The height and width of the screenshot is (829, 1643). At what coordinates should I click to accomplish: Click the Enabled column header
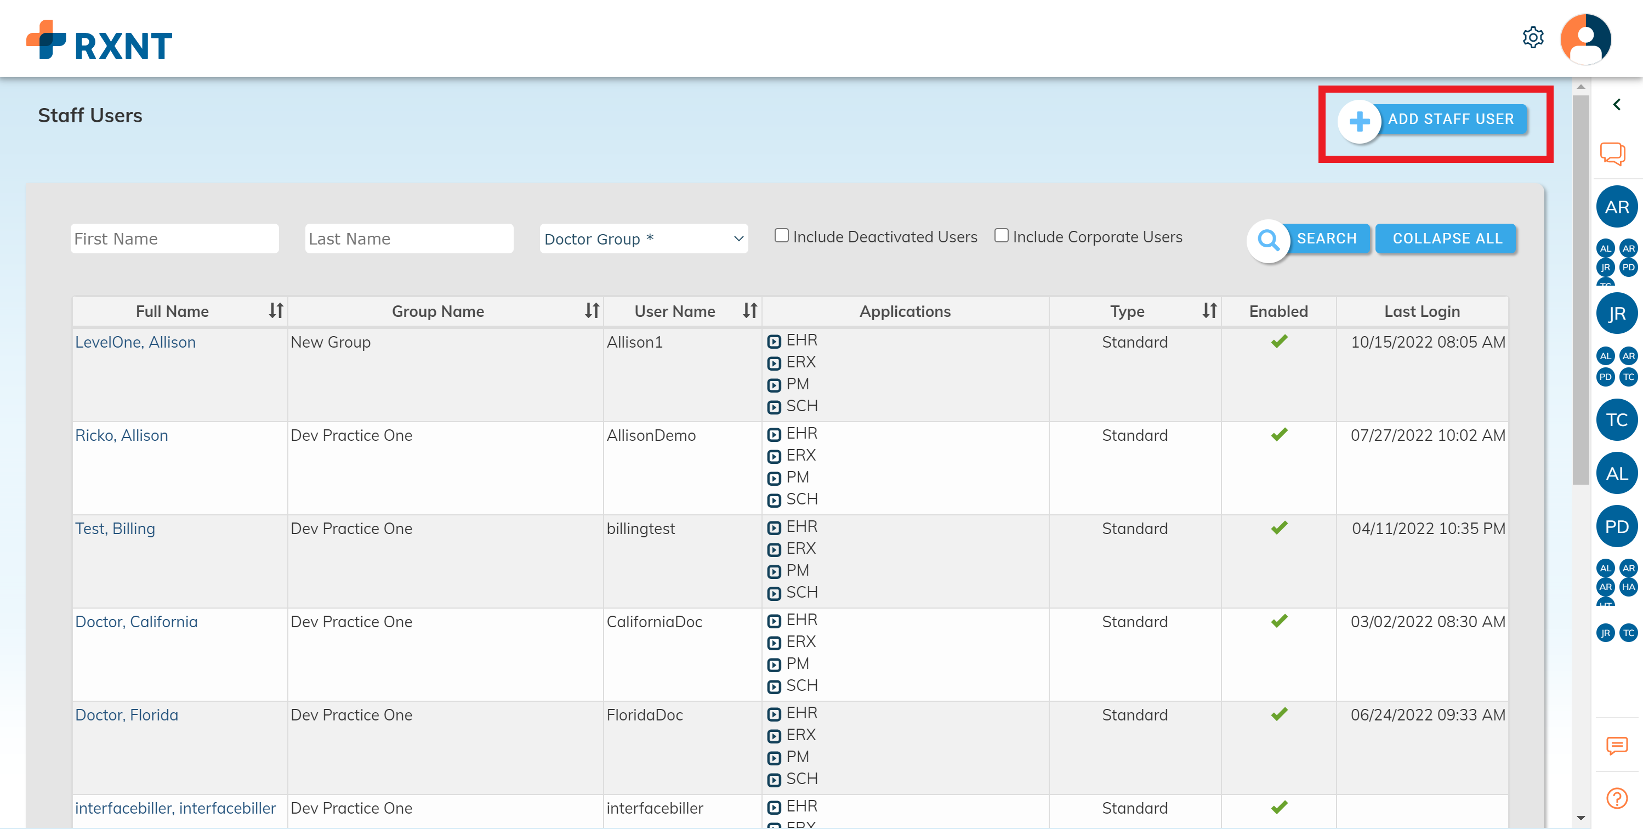tap(1278, 311)
